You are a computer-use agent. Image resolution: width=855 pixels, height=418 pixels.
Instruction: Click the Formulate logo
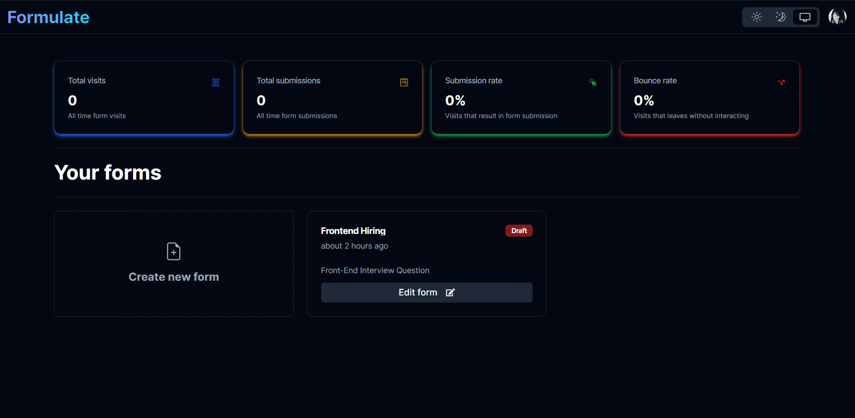pos(48,17)
